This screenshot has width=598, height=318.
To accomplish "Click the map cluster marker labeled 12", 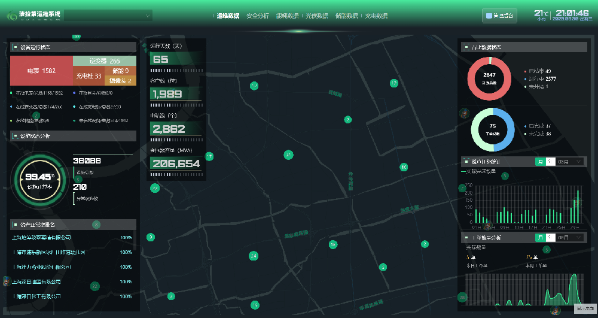I will pyautogui.click(x=393, y=83).
